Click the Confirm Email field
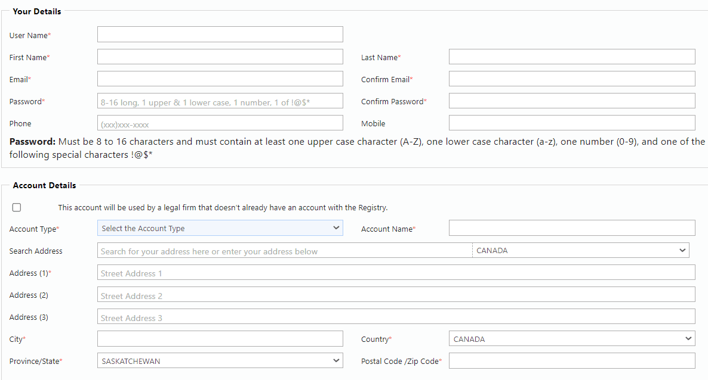Viewport: 708px width, 380px height. click(x=572, y=79)
